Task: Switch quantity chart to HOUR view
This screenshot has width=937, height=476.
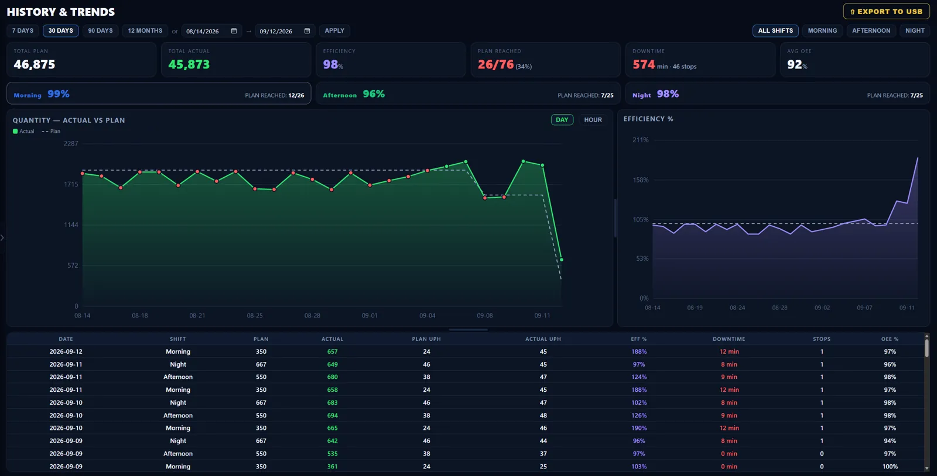Action: pyautogui.click(x=593, y=120)
